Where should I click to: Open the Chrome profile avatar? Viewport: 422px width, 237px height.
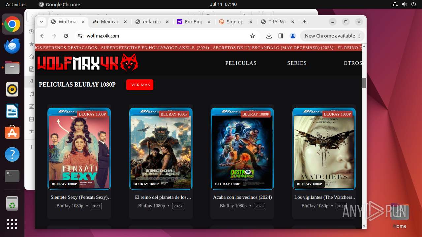[292, 36]
